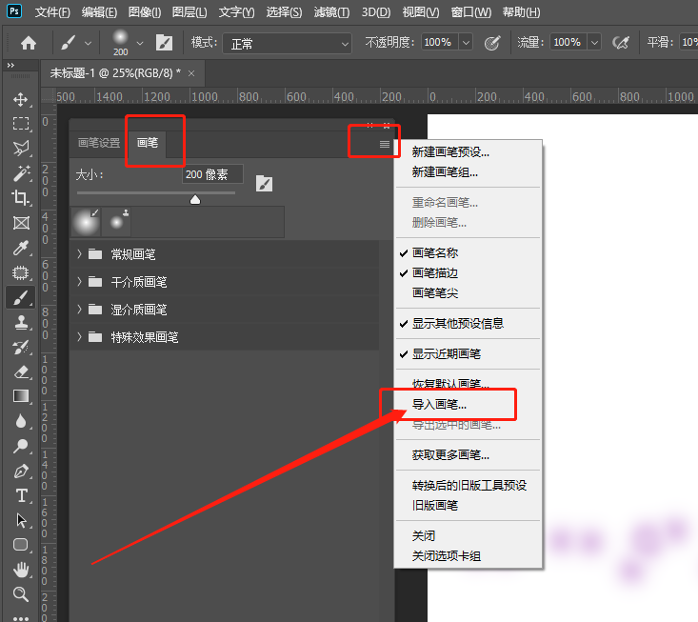This screenshot has width=698, height=622.
Task: Choose 导入画笔... from menu
Action: click(439, 404)
